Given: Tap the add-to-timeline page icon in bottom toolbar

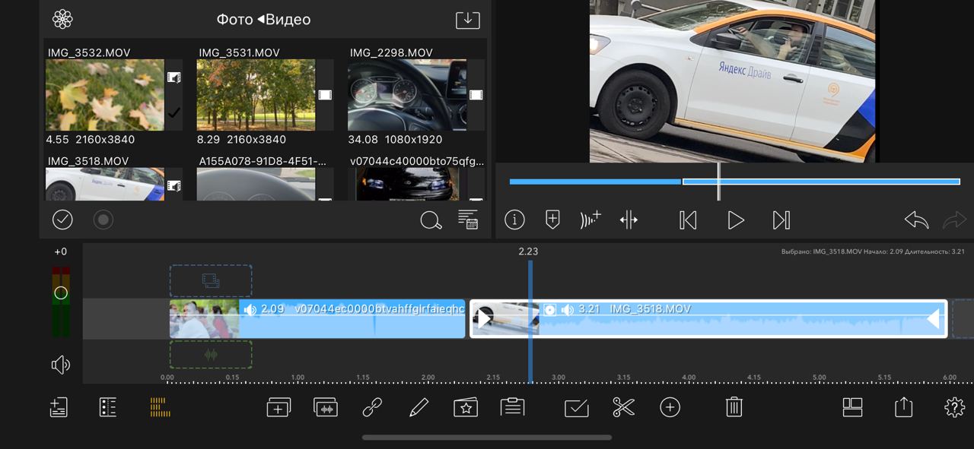Looking at the screenshot, I should (59, 407).
